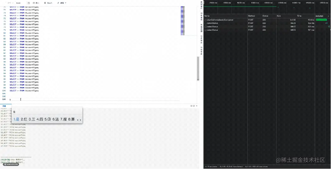Viewport: 331px width, 169px height.
Task: Click the green overview timeline line
Action: [240, 6]
